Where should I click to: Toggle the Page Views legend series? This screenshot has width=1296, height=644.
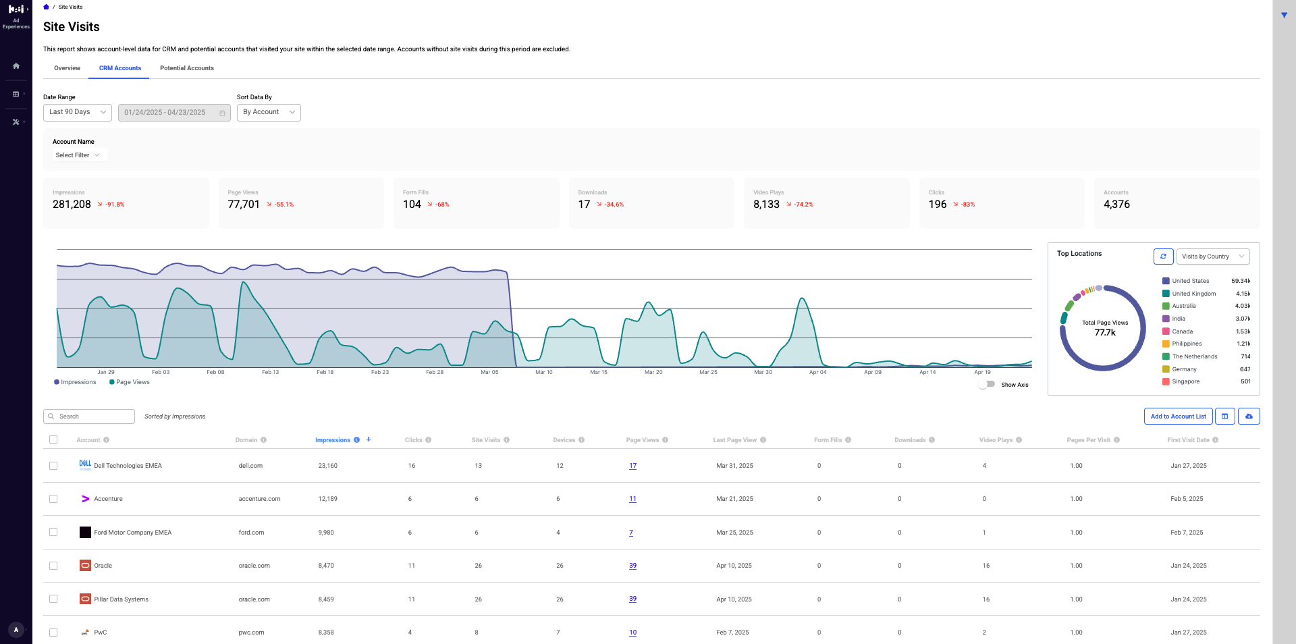pyautogui.click(x=130, y=382)
